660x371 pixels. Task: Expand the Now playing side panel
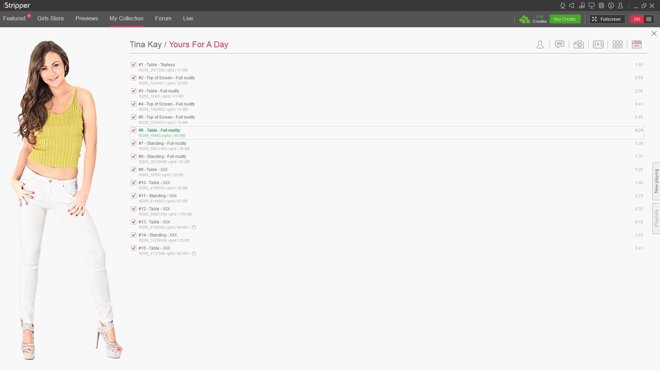(656, 181)
